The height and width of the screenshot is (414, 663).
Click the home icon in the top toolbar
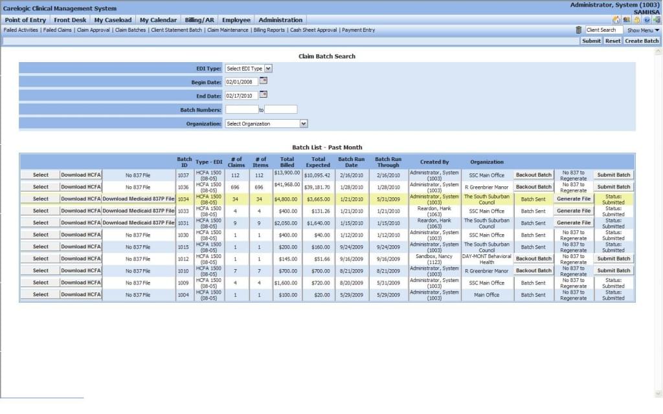point(616,20)
